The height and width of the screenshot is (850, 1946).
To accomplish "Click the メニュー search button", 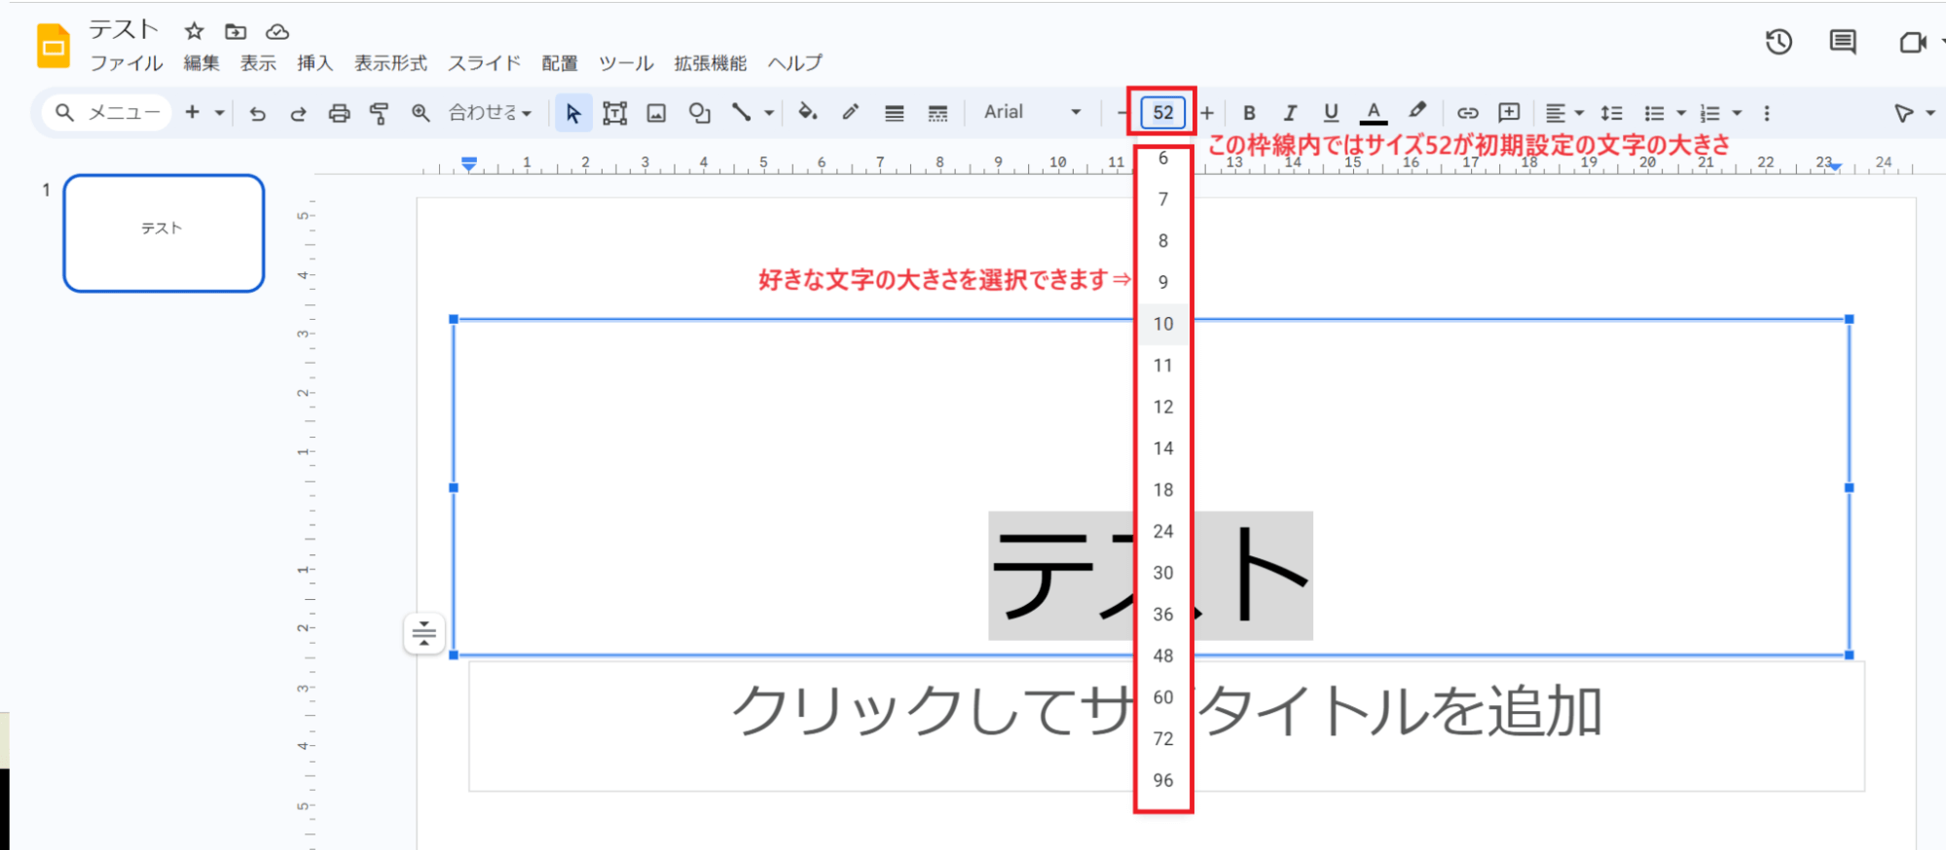I will pyautogui.click(x=107, y=113).
